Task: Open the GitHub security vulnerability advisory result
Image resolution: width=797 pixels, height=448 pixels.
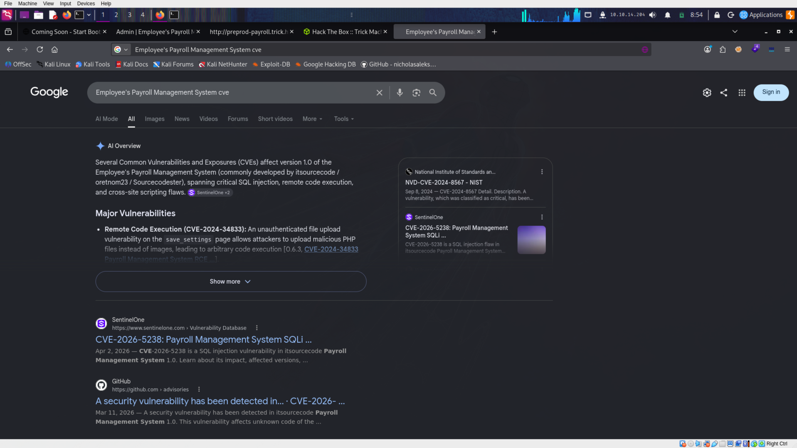Action: point(220,401)
